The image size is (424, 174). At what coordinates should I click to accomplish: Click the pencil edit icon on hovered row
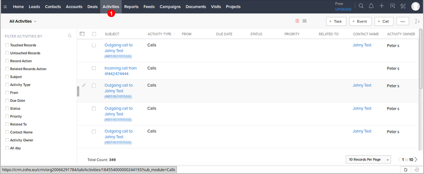click(x=84, y=85)
